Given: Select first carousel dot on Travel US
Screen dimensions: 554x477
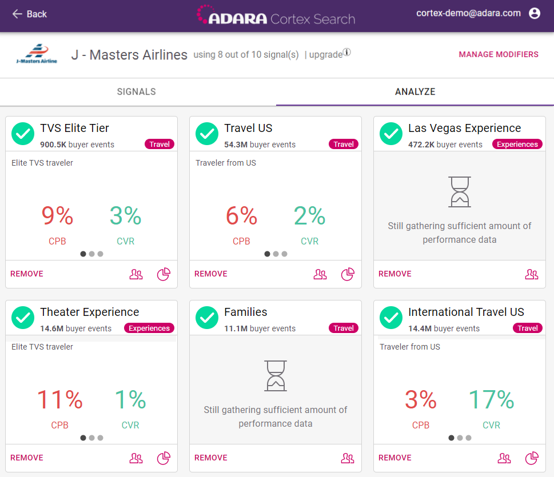Looking at the screenshot, I should (x=268, y=254).
